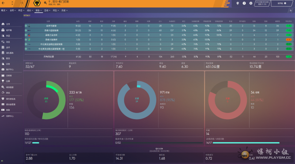Open the Wolves club badge
The image size is (295, 164).
pyautogui.click(x=37, y=3)
